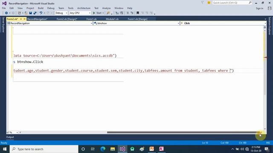Image resolution: width=273 pixels, height=153 pixels.
Task: Open the Architecture menu
Action: (84, 8)
